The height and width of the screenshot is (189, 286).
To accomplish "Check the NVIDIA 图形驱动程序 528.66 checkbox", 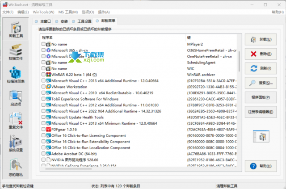I will pyautogui.click(x=43, y=160).
